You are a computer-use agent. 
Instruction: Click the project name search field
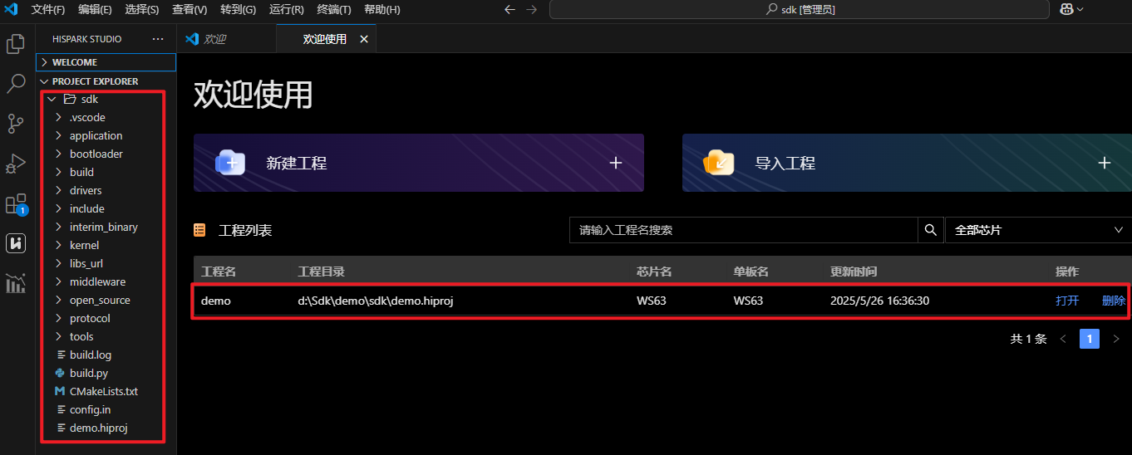[742, 230]
